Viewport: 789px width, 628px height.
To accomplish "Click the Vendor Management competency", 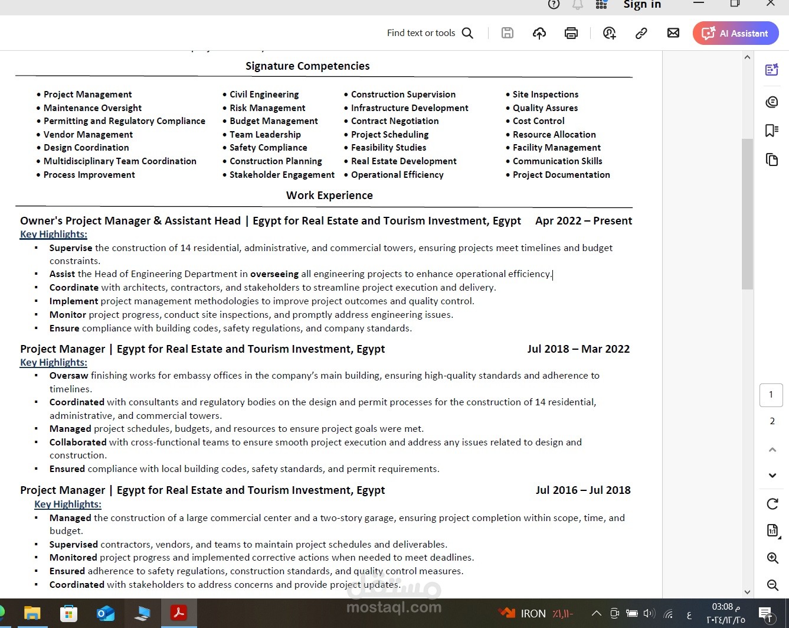I will tap(88, 135).
